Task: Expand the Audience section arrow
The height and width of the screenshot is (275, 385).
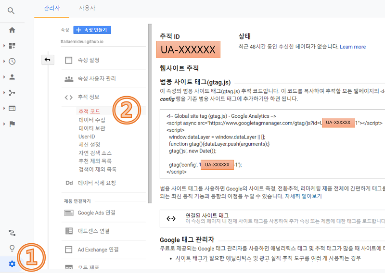Action: pyautogui.click(x=4, y=77)
